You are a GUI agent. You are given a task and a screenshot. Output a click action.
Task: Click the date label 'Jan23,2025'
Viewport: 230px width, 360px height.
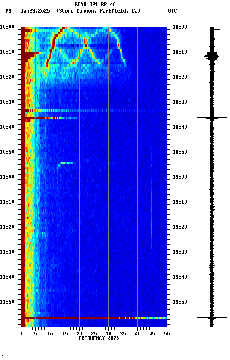[x=35, y=11]
